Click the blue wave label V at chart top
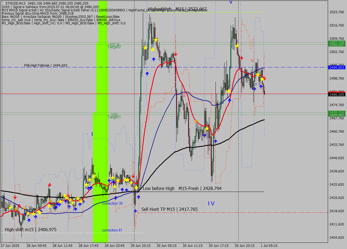 [x=231, y=2]
